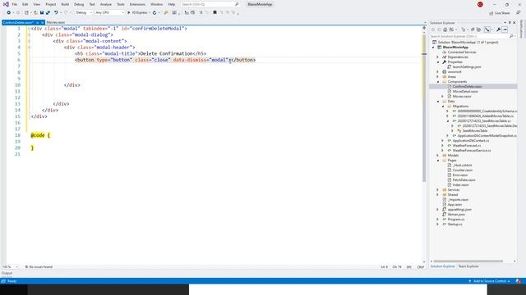526x295 pixels.
Task: Select _Imports.razor in Solution Explorer
Action: click(458, 200)
